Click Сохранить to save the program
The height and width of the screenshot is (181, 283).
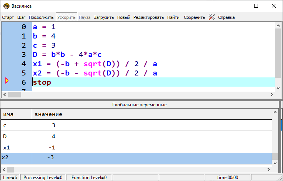click(x=194, y=17)
